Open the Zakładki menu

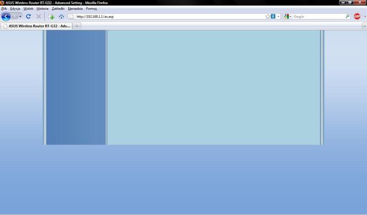58,9
